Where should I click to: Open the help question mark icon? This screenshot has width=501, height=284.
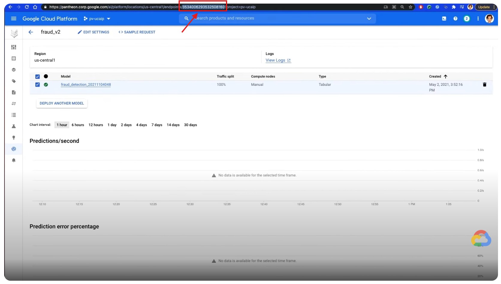pyautogui.click(x=455, y=19)
